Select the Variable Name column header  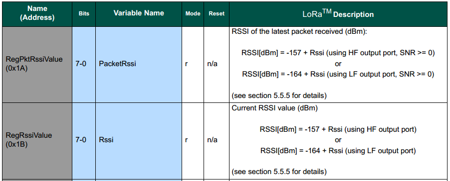tap(139, 13)
